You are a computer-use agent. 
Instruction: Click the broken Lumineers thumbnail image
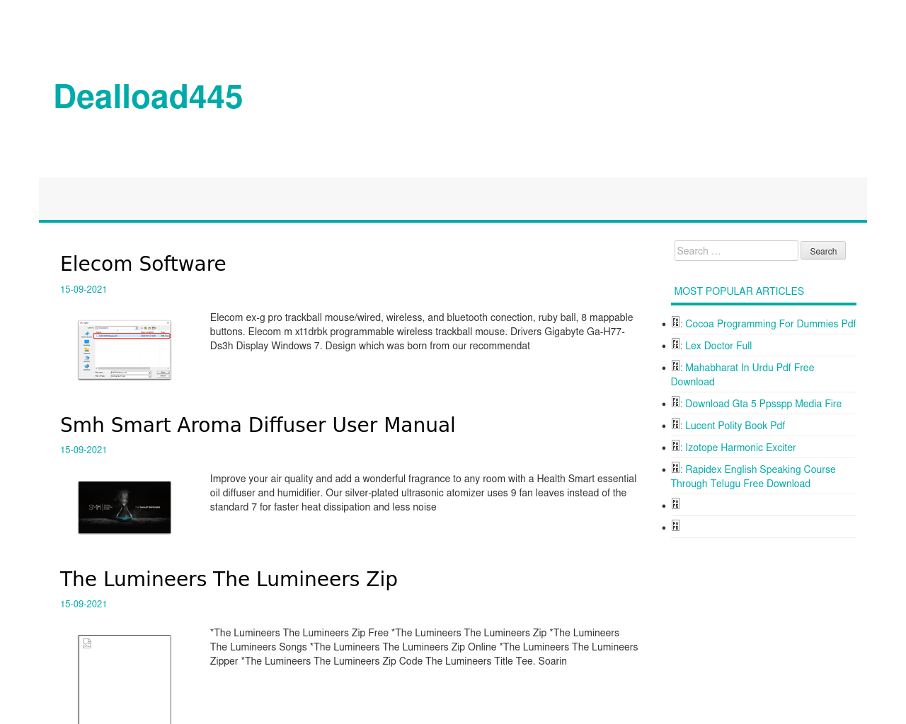tap(125, 679)
